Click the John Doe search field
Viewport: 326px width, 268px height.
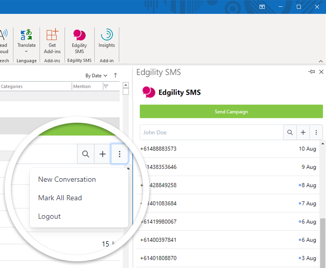(x=212, y=132)
